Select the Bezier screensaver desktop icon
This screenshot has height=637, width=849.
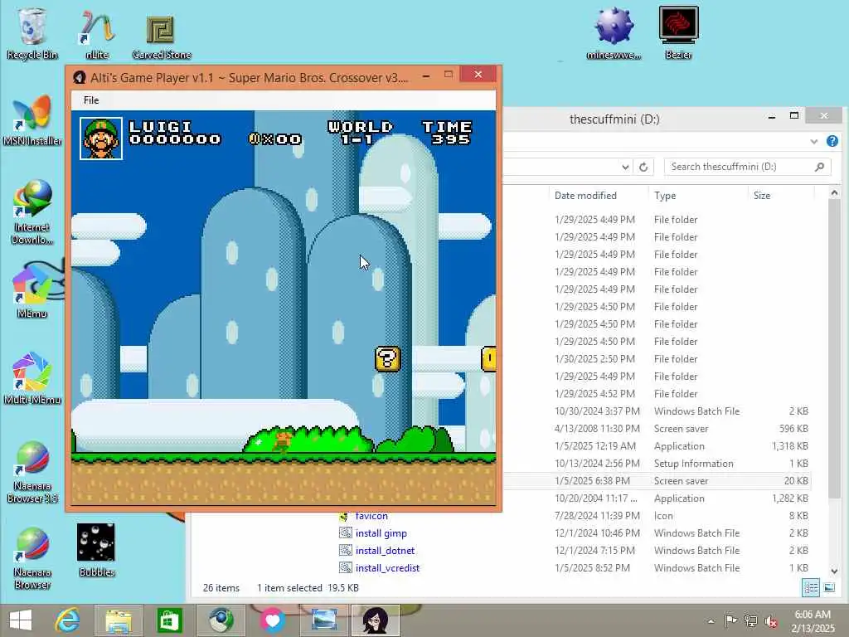(x=678, y=32)
